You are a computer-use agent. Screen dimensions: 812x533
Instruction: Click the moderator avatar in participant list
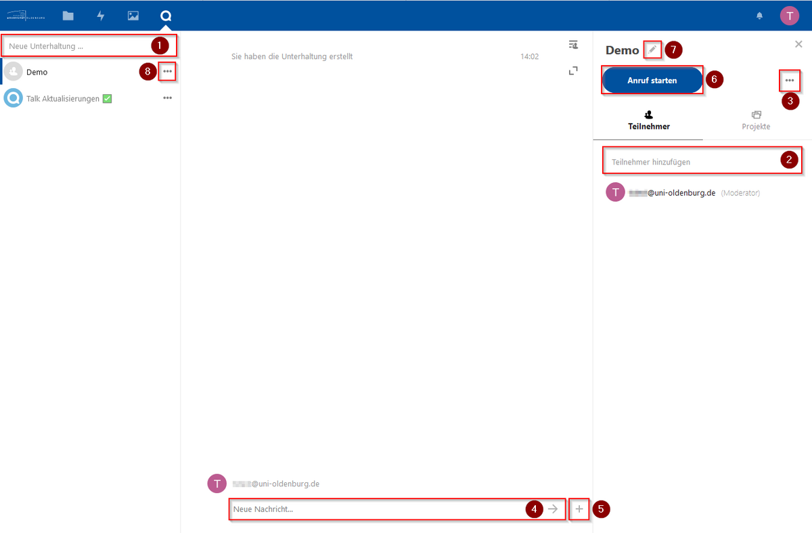pos(615,192)
